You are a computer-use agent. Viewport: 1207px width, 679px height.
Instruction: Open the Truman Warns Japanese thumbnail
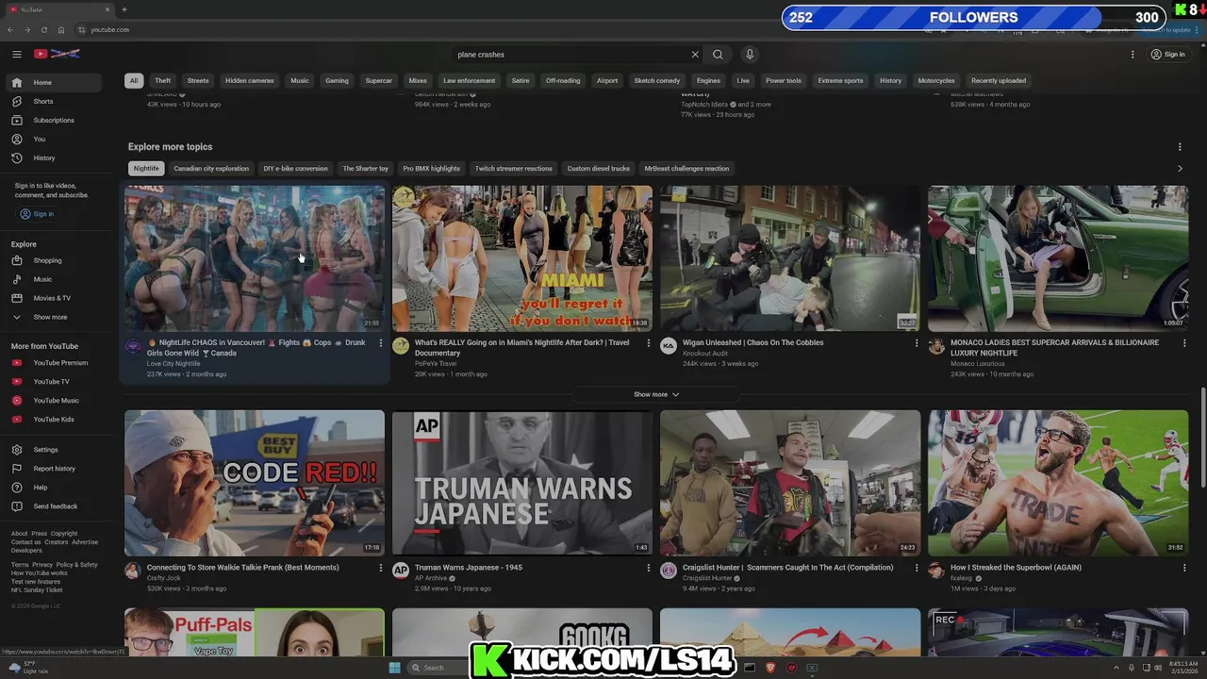522,483
